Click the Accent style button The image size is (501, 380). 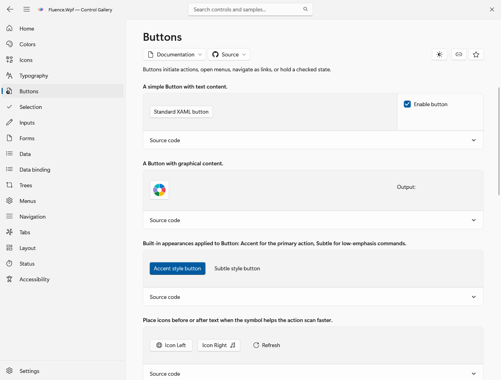pyautogui.click(x=177, y=268)
